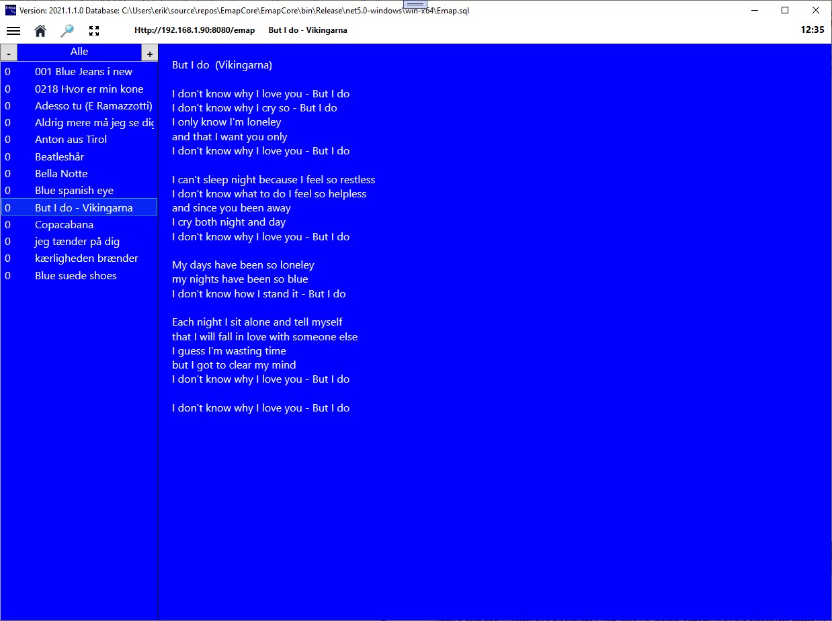Select Blue spanish eye
This screenshot has height=621, width=832.
79,191
